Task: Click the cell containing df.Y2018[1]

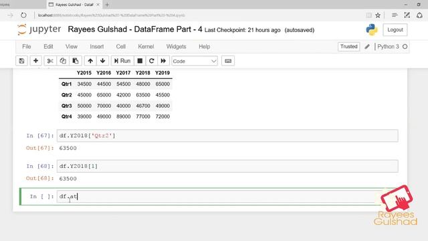Action: point(227,166)
